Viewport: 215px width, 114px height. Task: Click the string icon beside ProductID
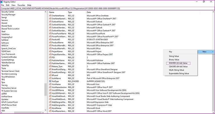(x=50, y=40)
